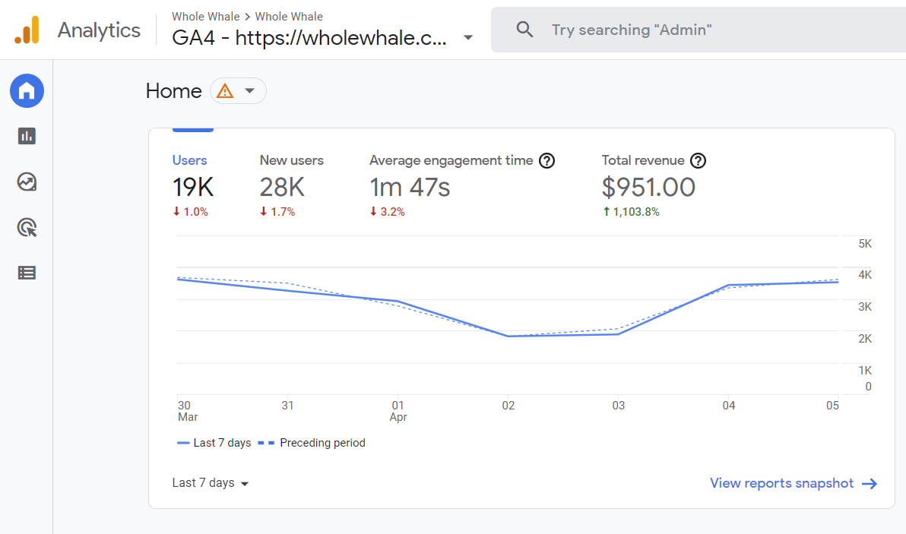
Task: Click the 3K y-axis label
Action: pyautogui.click(x=864, y=307)
